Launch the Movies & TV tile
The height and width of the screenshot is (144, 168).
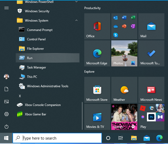97,117
